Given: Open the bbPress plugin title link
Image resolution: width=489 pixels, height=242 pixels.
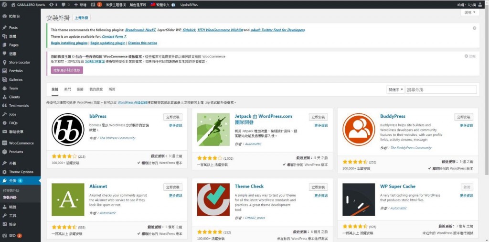Looking at the screenshot, I should tap(97, 116).
